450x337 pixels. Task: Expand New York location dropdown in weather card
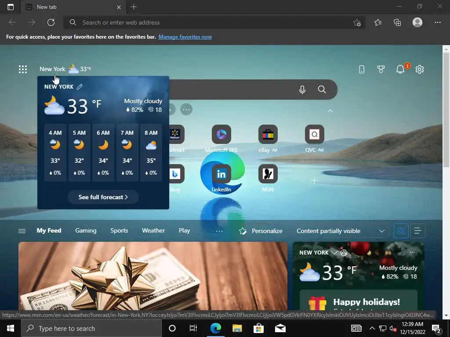[x=334, y=252]
